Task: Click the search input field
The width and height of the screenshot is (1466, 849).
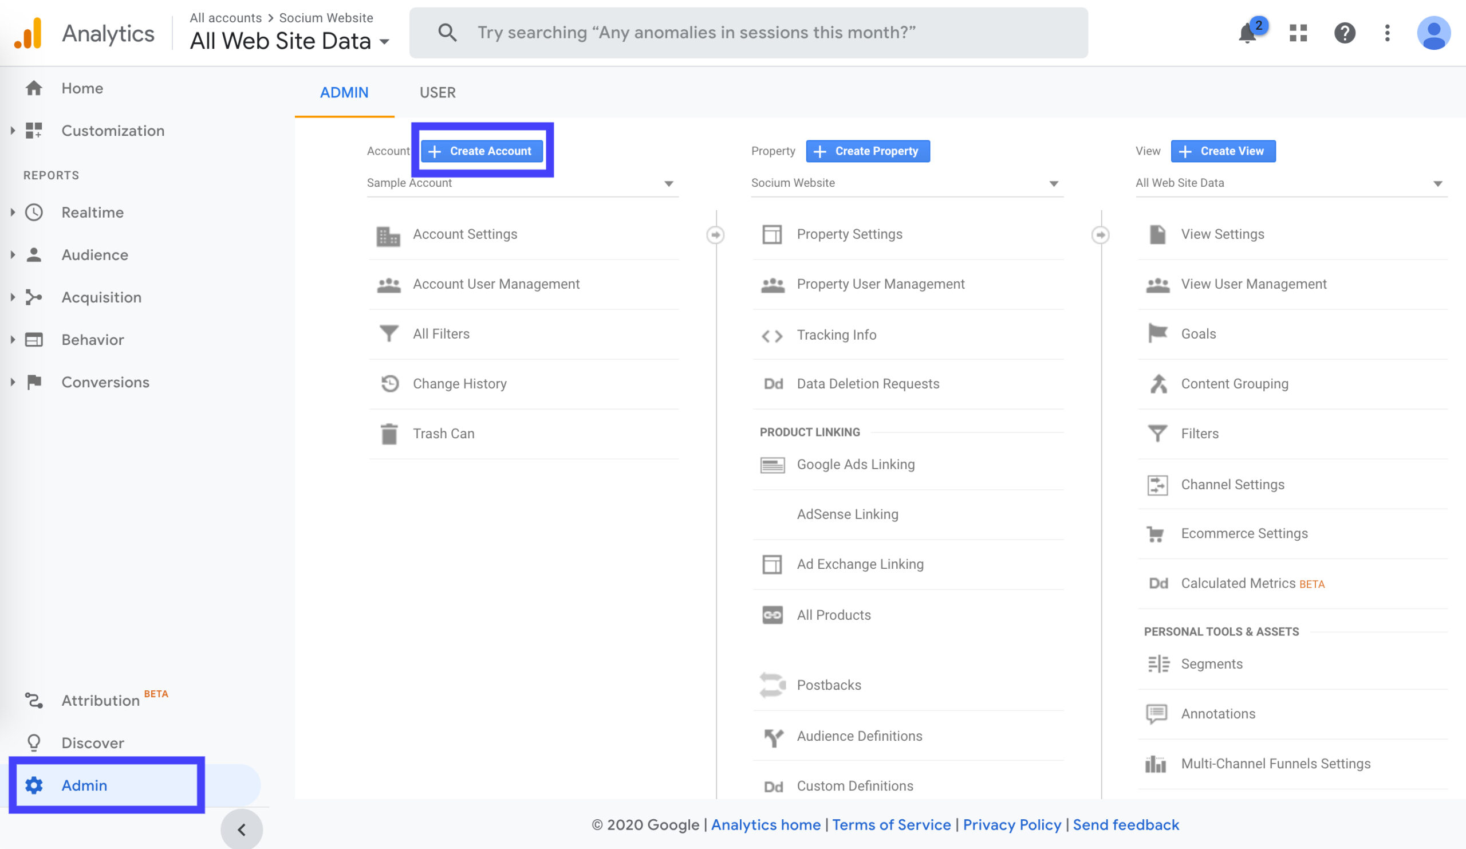Action: 748,33
